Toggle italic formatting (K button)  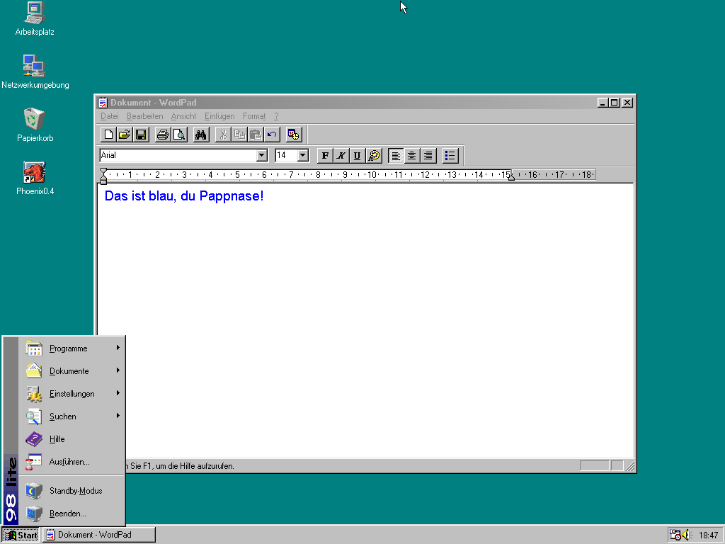click(x=341, y=155)
